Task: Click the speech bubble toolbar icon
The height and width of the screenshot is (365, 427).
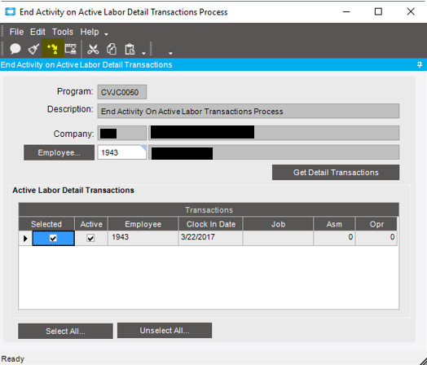Action: (x=15, y=49)
